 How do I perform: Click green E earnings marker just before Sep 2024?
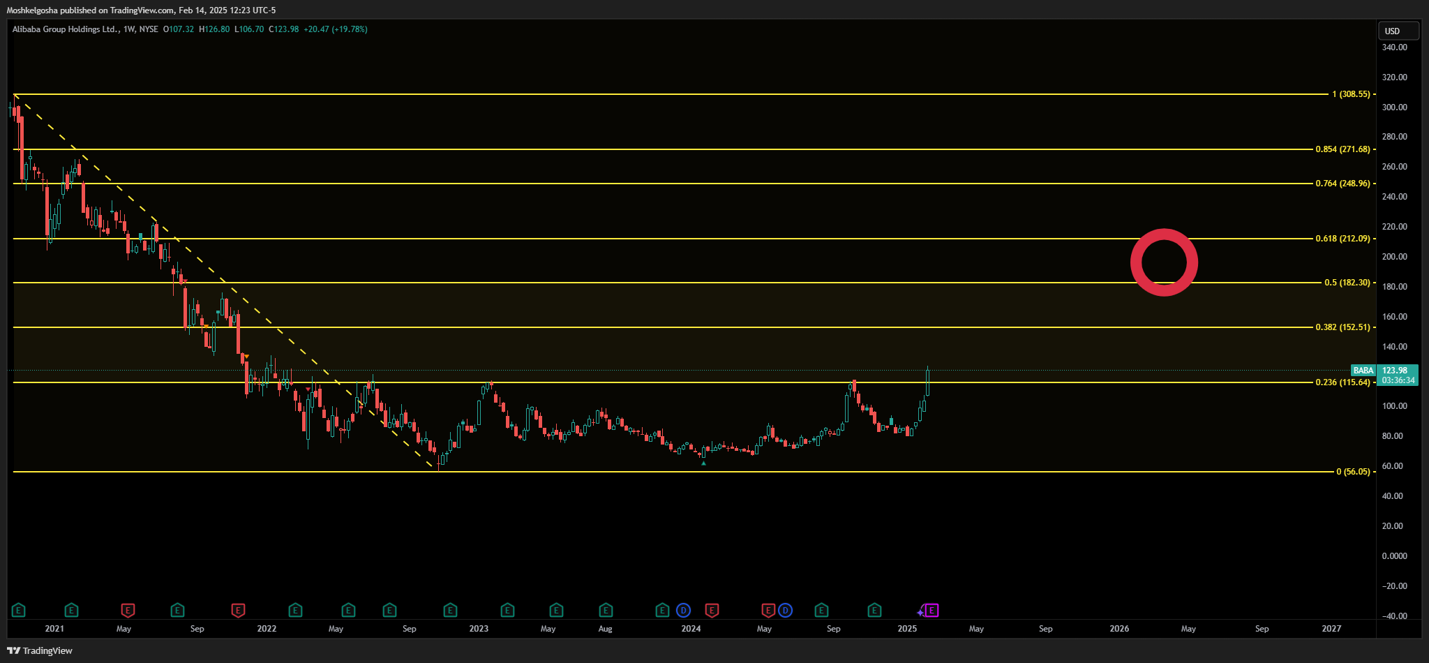(821, 611)
